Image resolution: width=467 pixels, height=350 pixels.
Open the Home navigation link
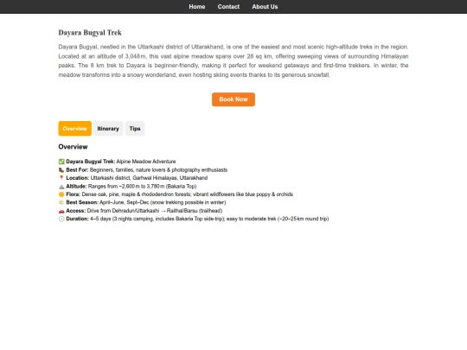coord(197,7)
